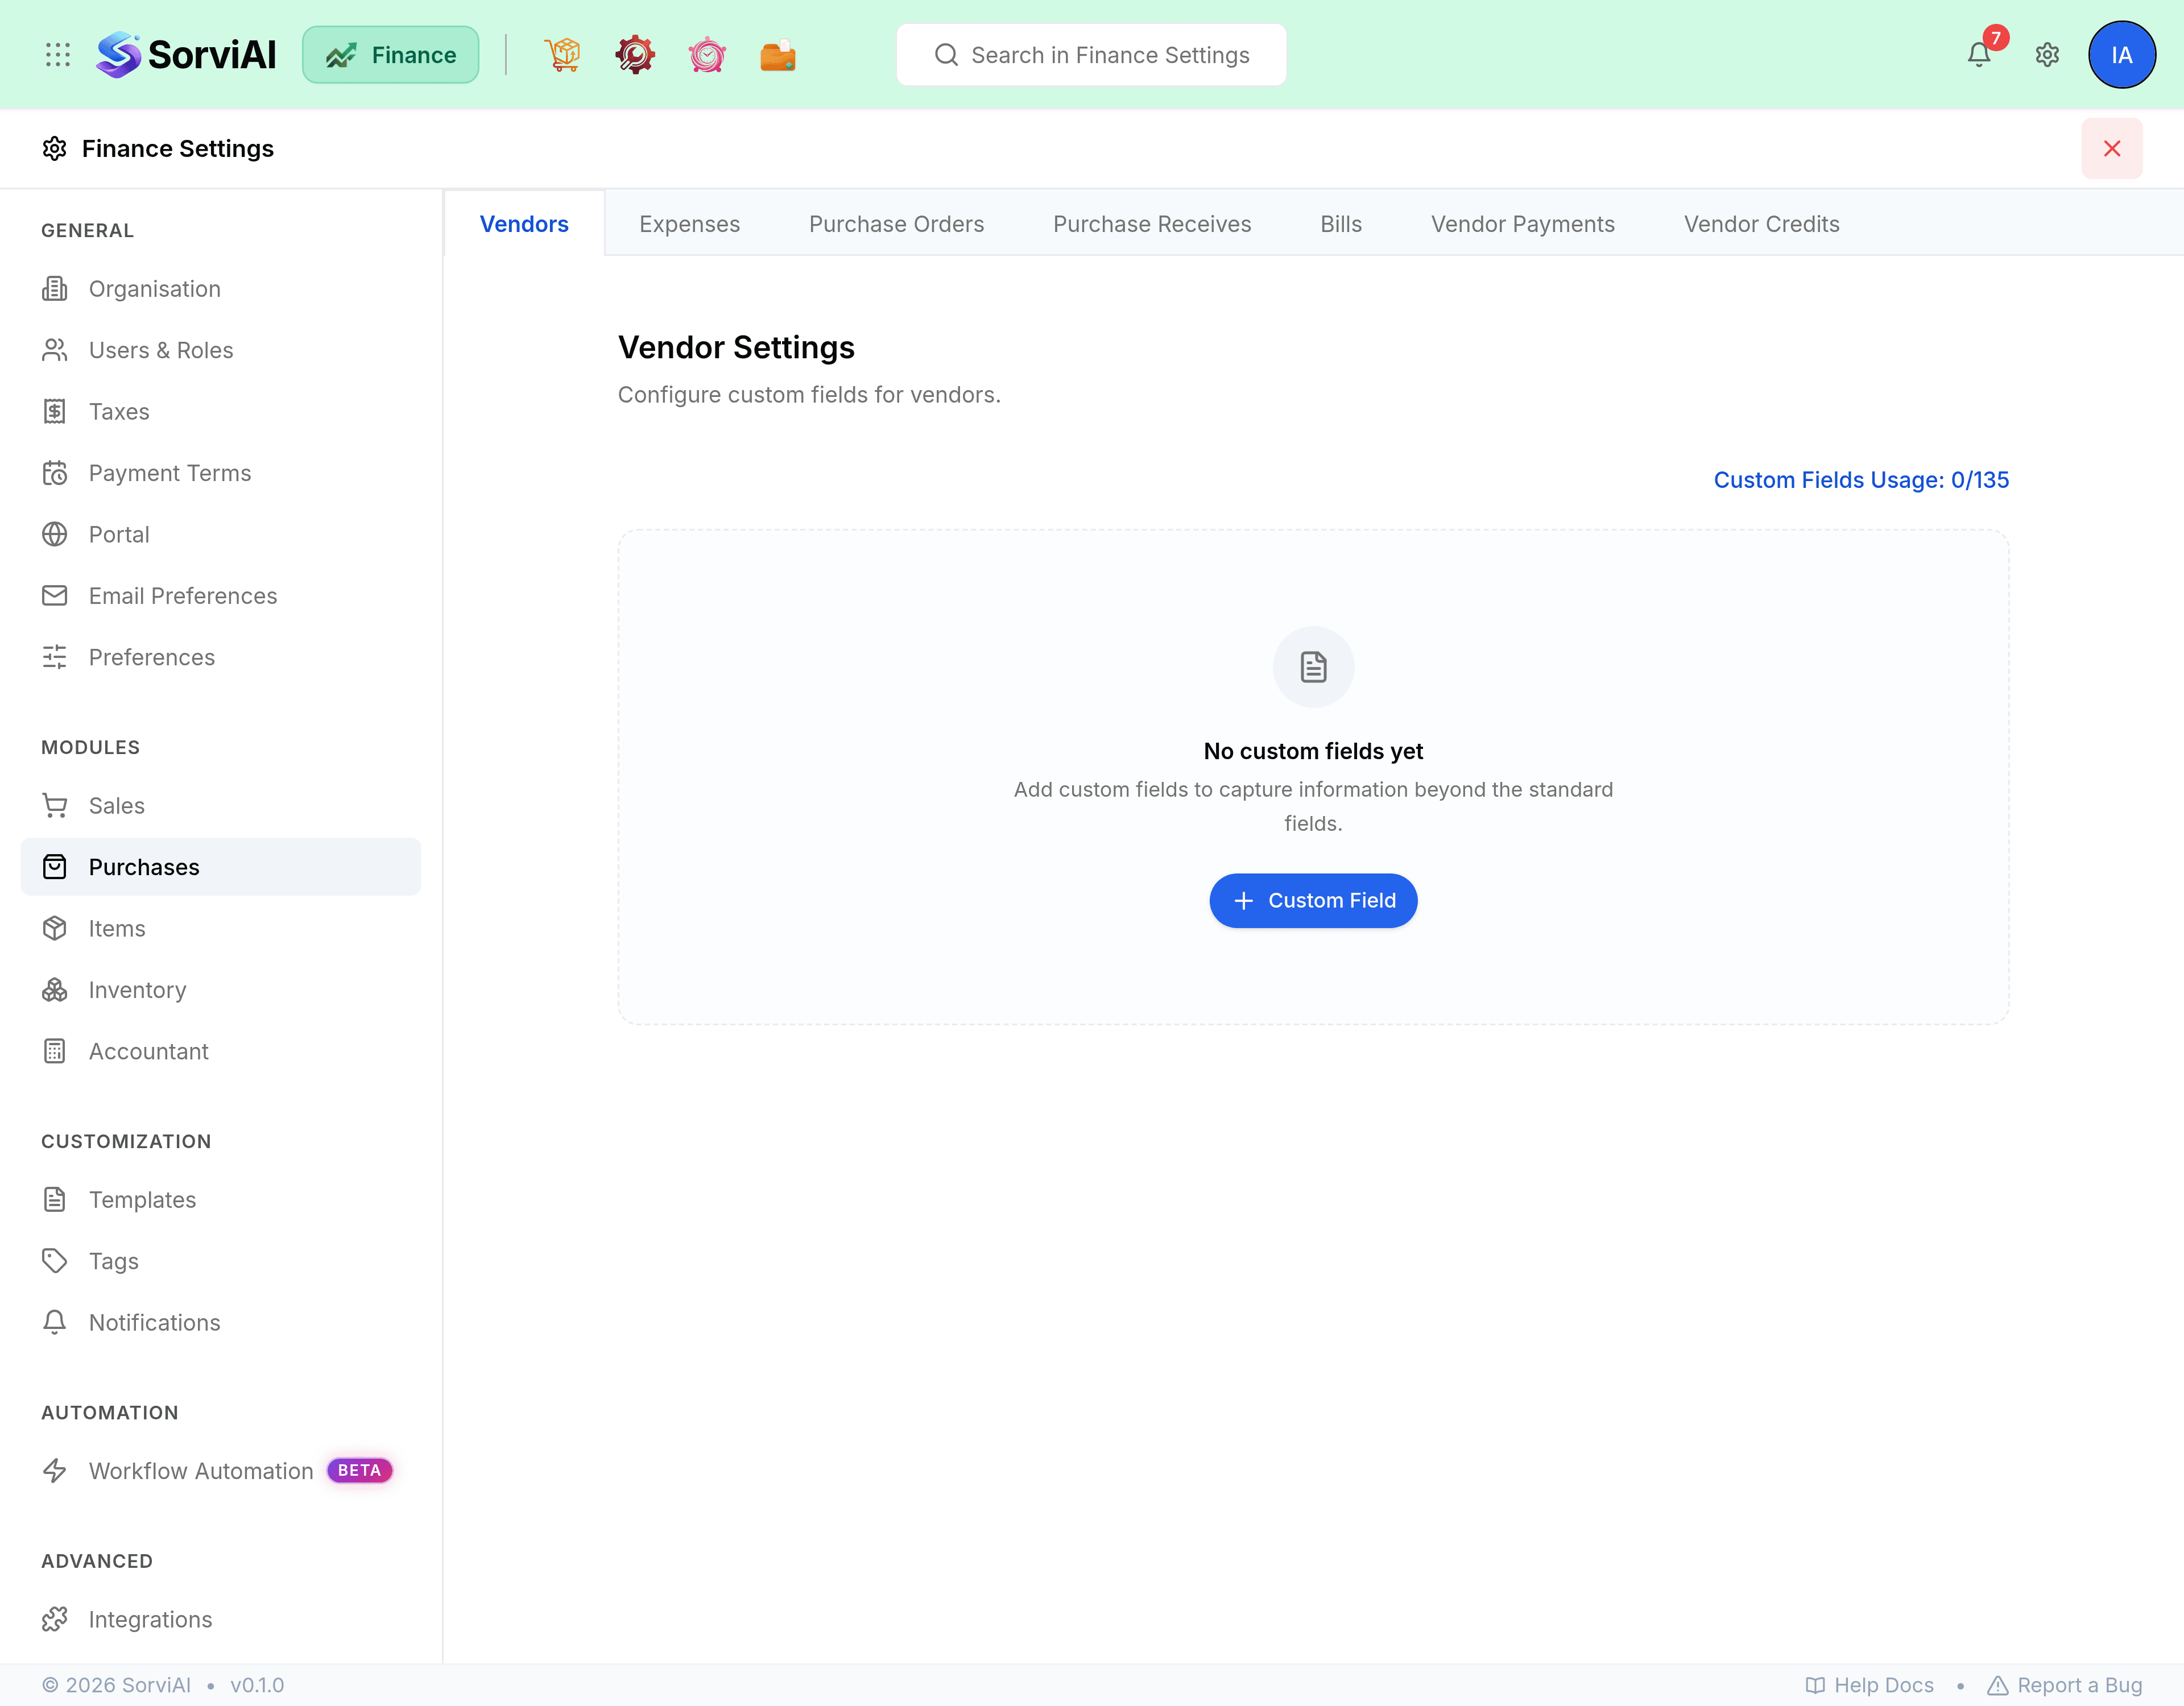The width and height of the screenshot is (2184, 1706).
Task: Switch to the Vendor Payments tab
Action: coord(1523,224)
